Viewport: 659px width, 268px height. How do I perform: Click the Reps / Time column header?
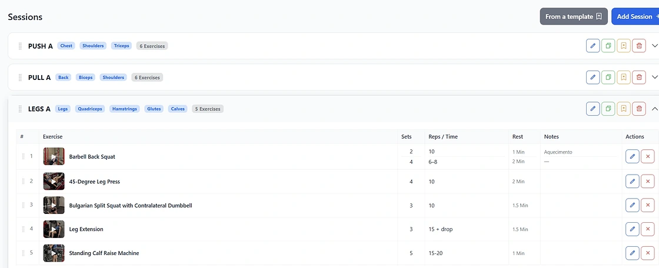(443, 136)
